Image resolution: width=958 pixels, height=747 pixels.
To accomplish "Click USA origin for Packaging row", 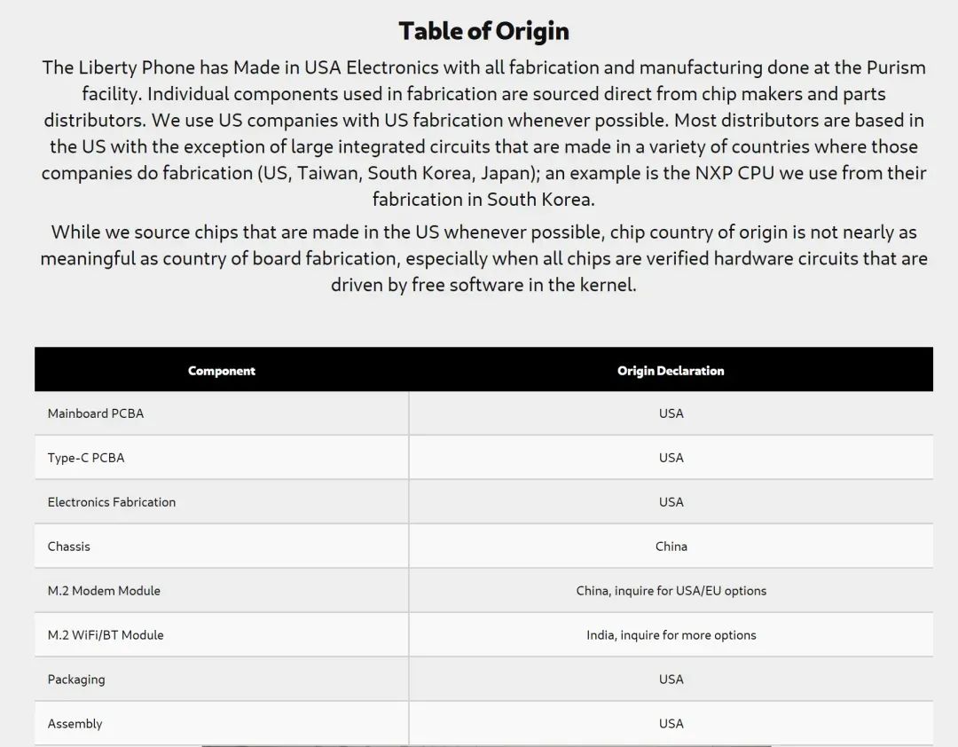I will (671, 680).
